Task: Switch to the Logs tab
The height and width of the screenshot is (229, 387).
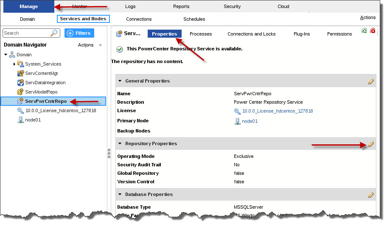Action: [130, 6]
